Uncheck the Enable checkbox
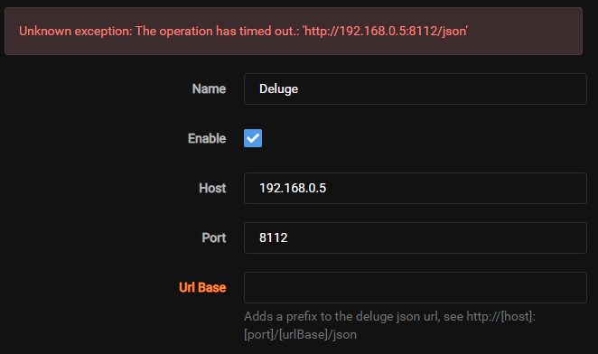 pyautogui.click(x=253, y=138)
